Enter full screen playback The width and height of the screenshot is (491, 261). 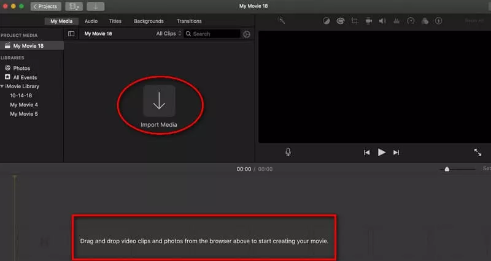click(477, 153)
